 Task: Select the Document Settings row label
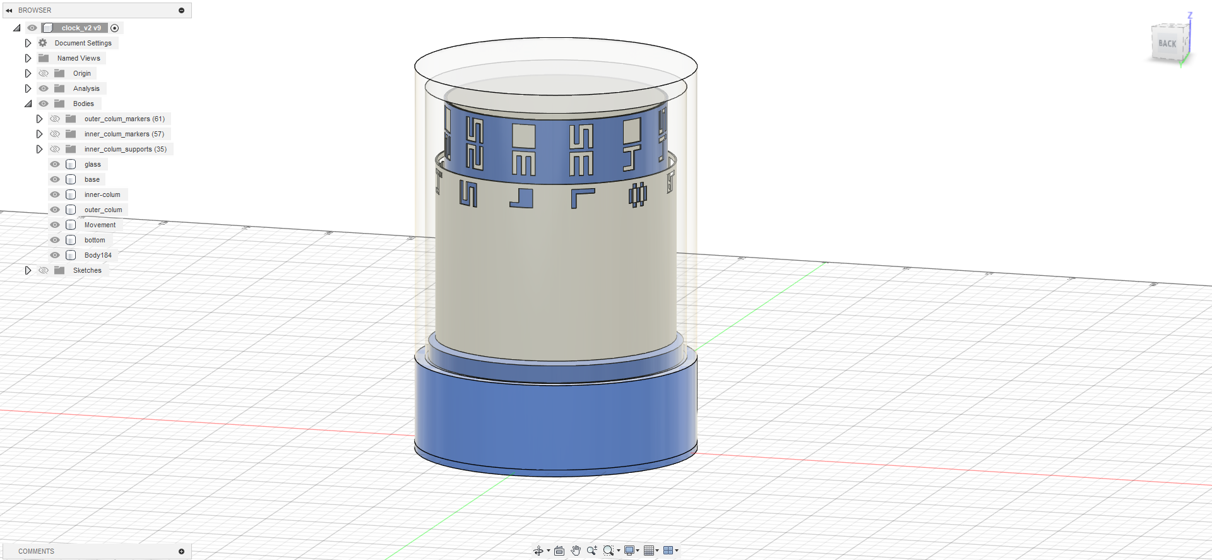[x=83, y=43]
